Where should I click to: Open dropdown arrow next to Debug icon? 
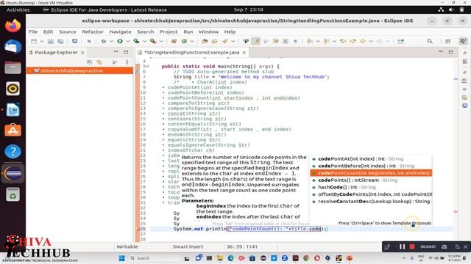[x=111, y=41]
